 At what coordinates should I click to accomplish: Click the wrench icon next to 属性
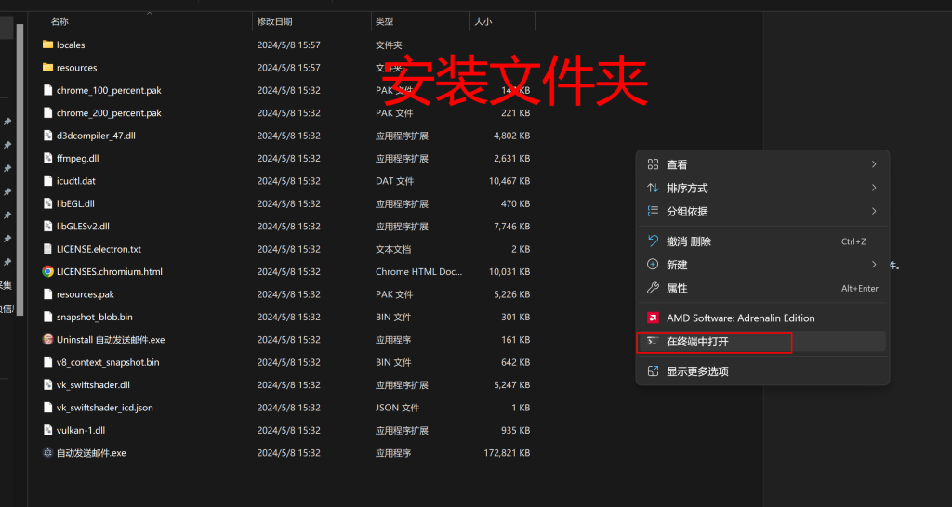(x=653, y=288)
